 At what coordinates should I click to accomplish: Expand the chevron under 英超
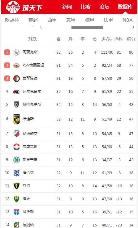(x=33, y=26)
